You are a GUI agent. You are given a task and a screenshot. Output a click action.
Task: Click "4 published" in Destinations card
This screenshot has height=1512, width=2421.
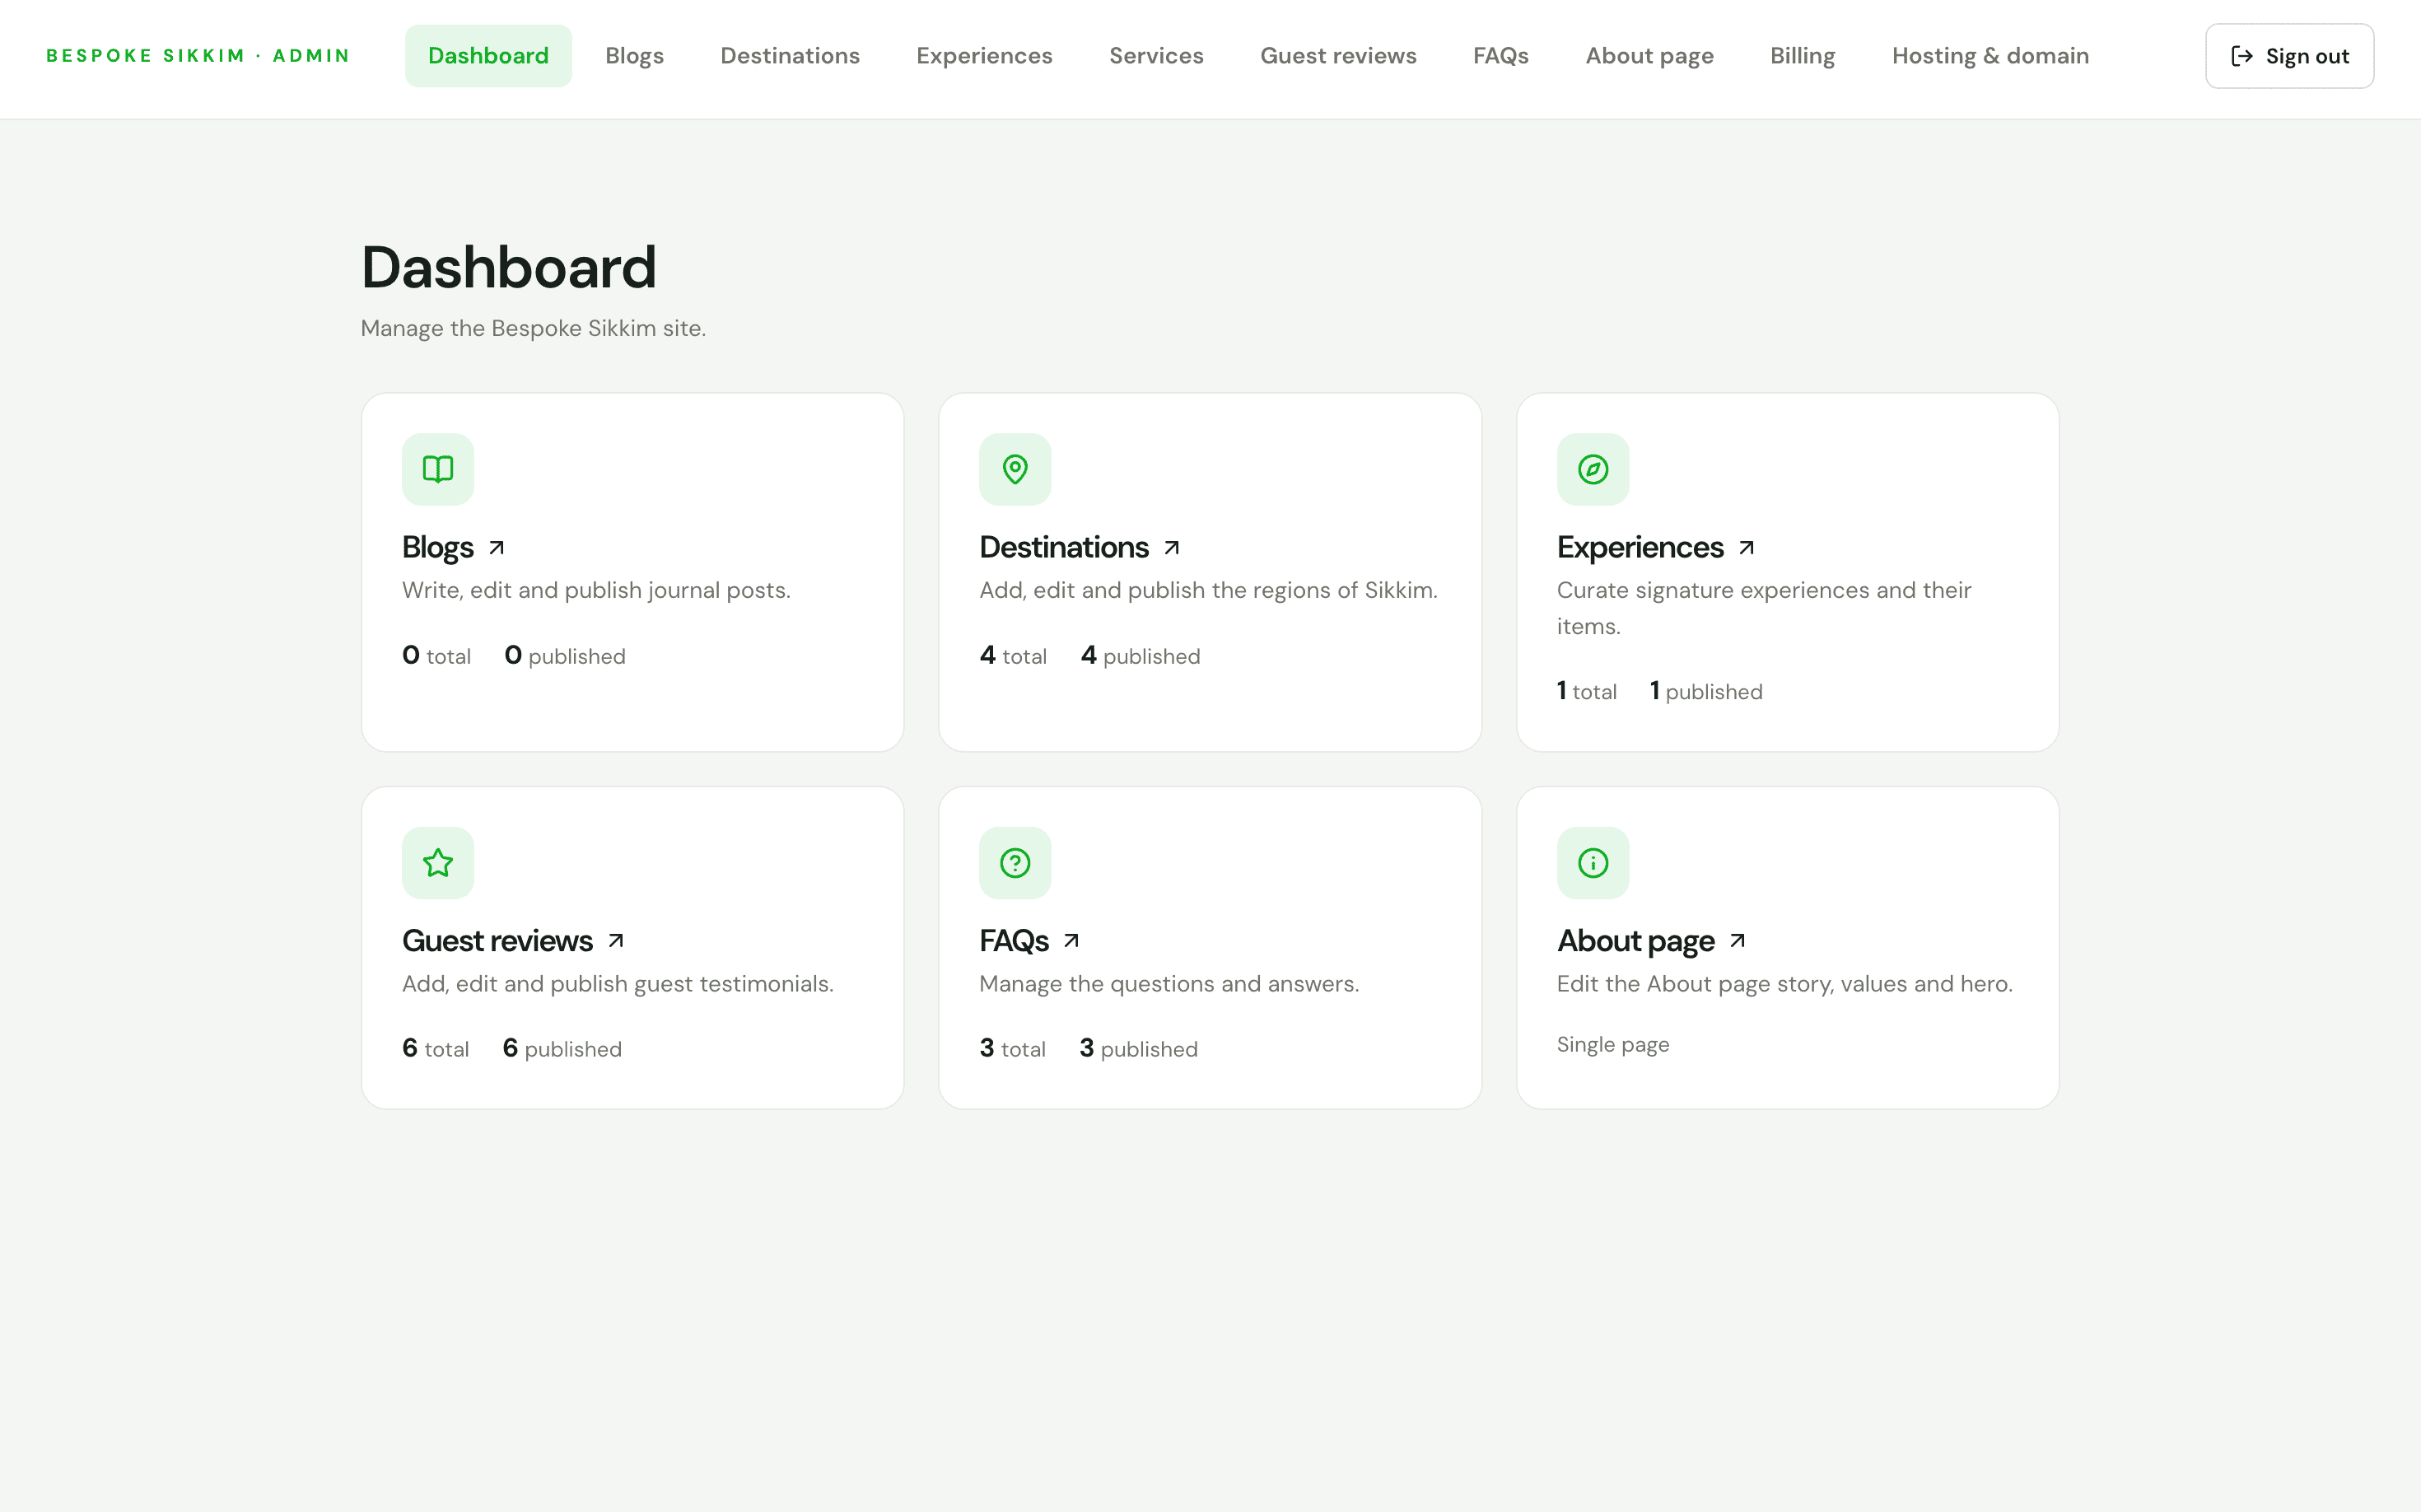[x=1140, y=656]
